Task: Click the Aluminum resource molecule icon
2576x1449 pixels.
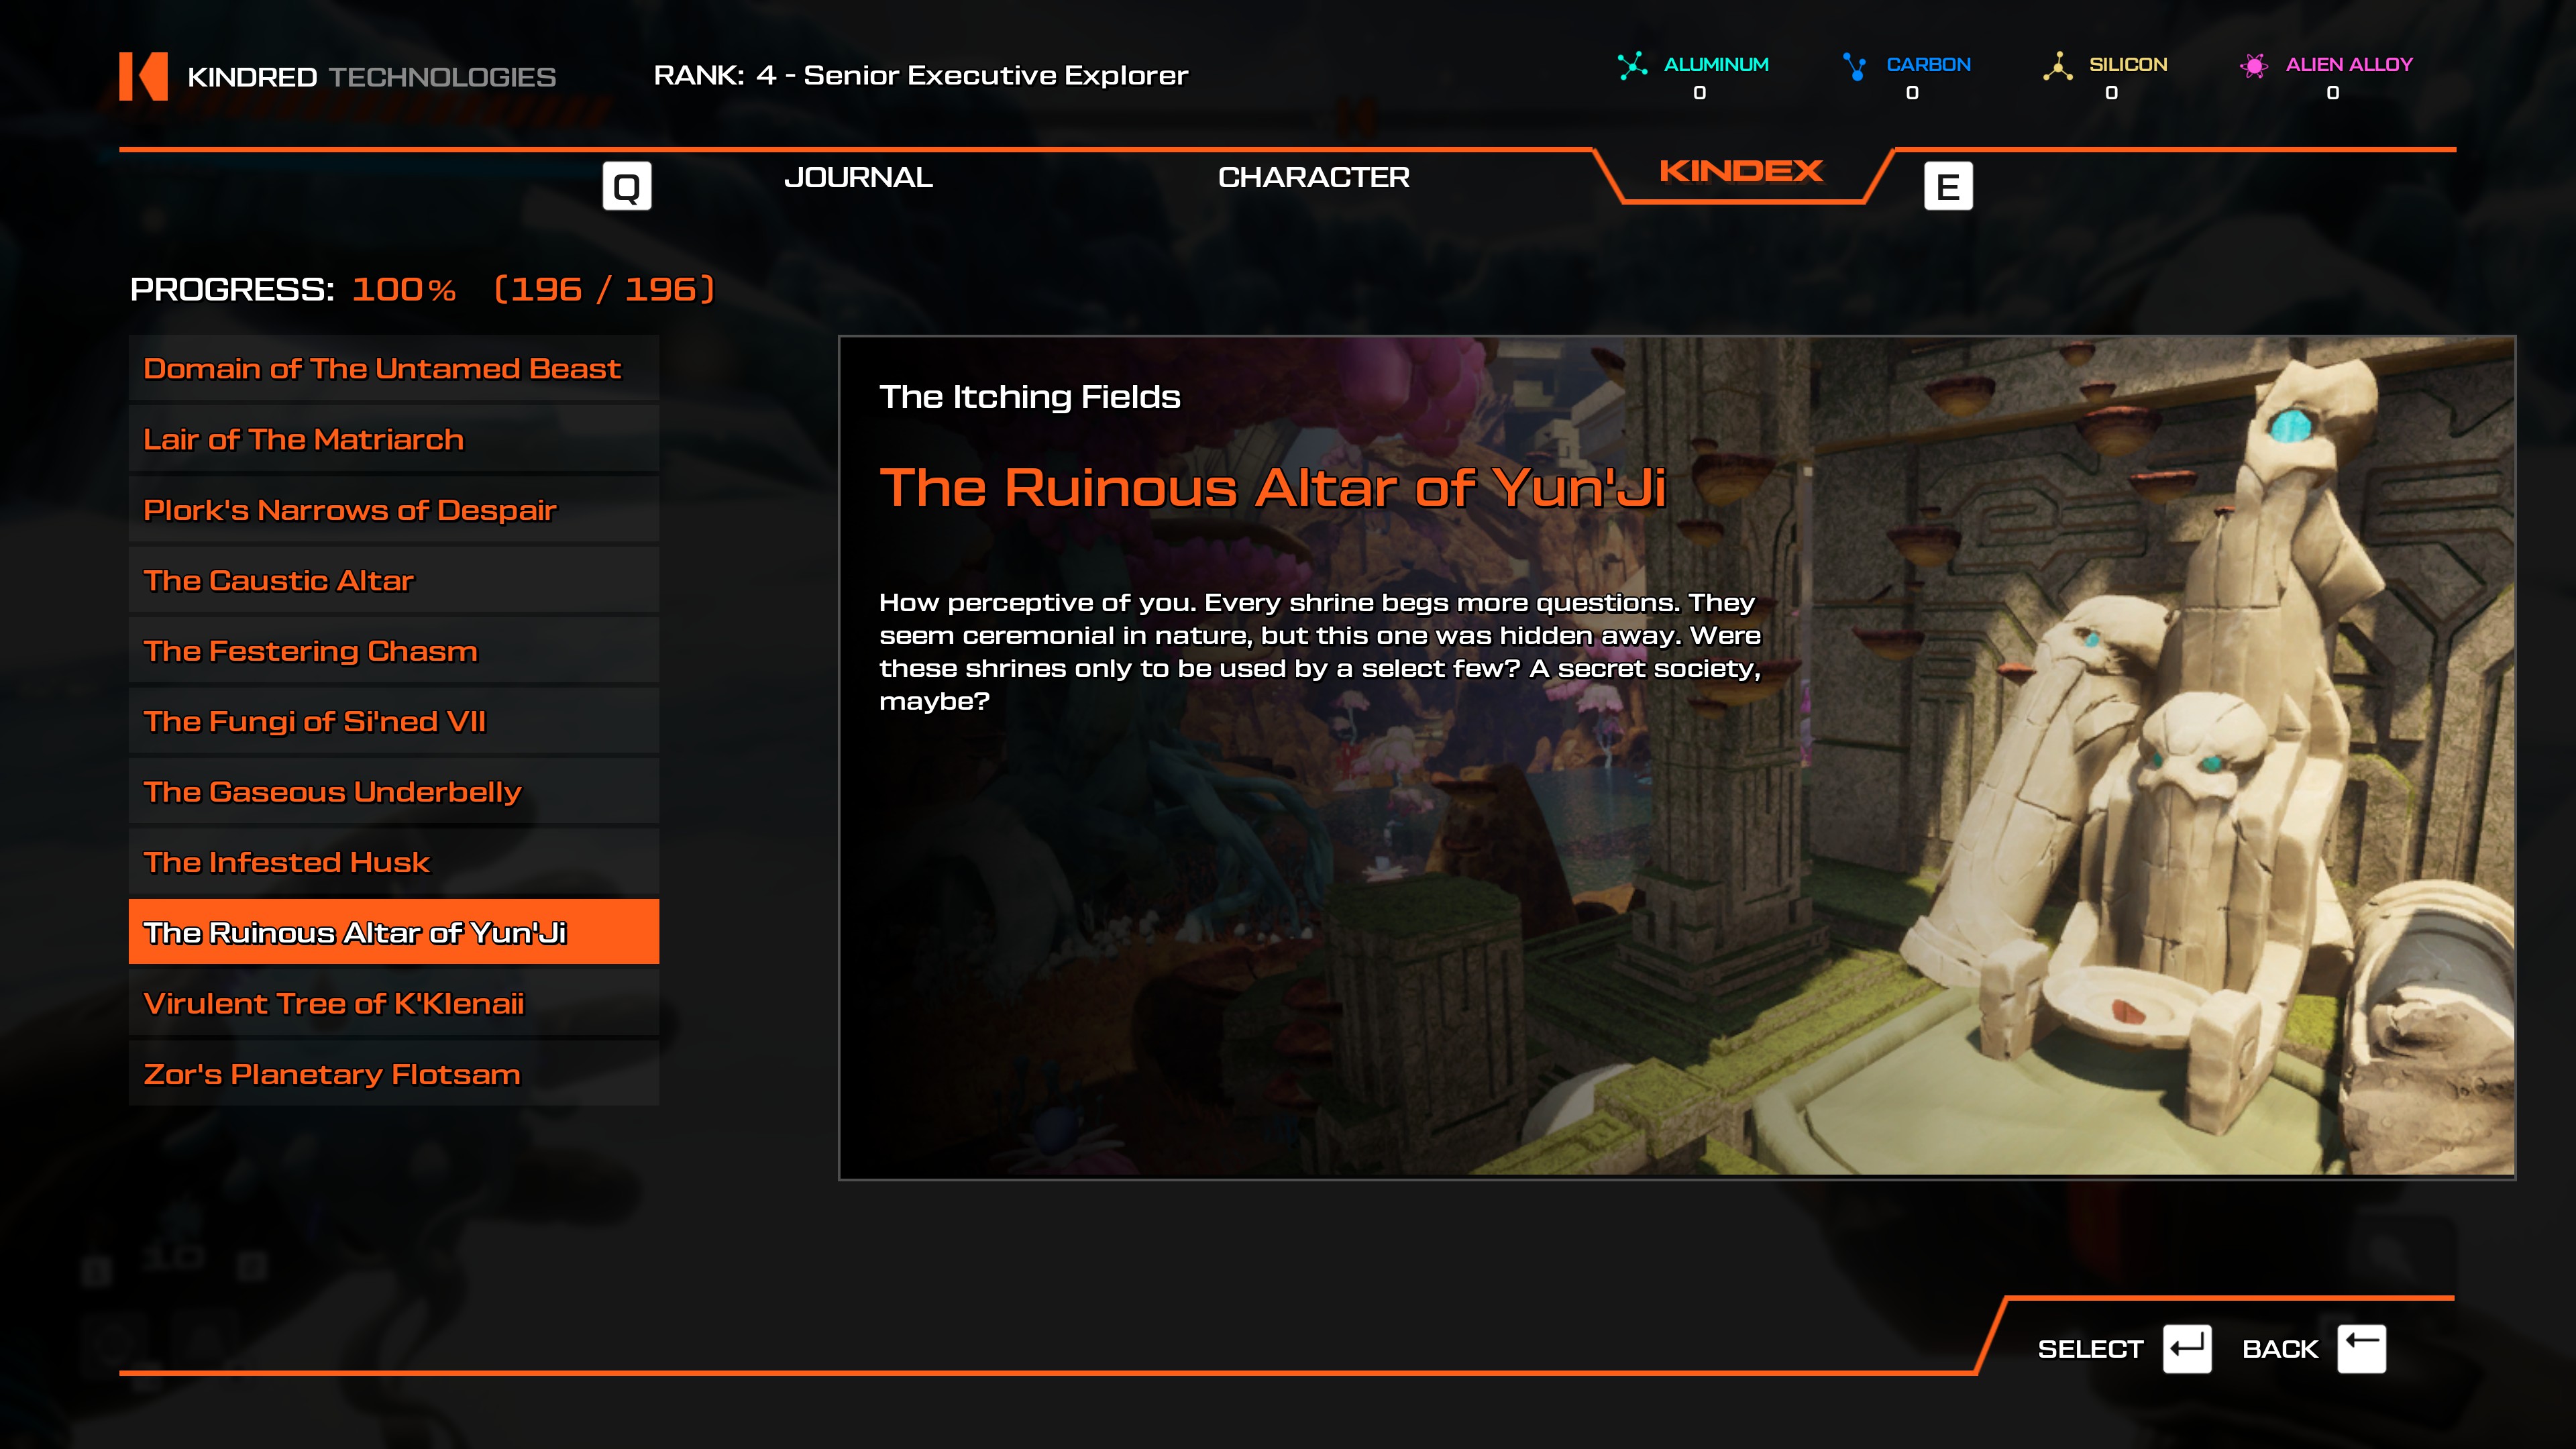Action: [x=1632, y=66]
